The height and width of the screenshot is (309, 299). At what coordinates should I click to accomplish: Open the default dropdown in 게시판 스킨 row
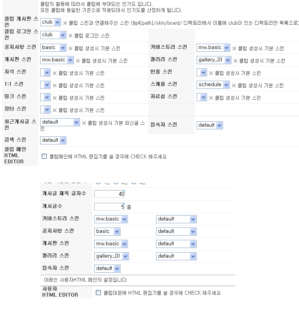coord(176,244)
